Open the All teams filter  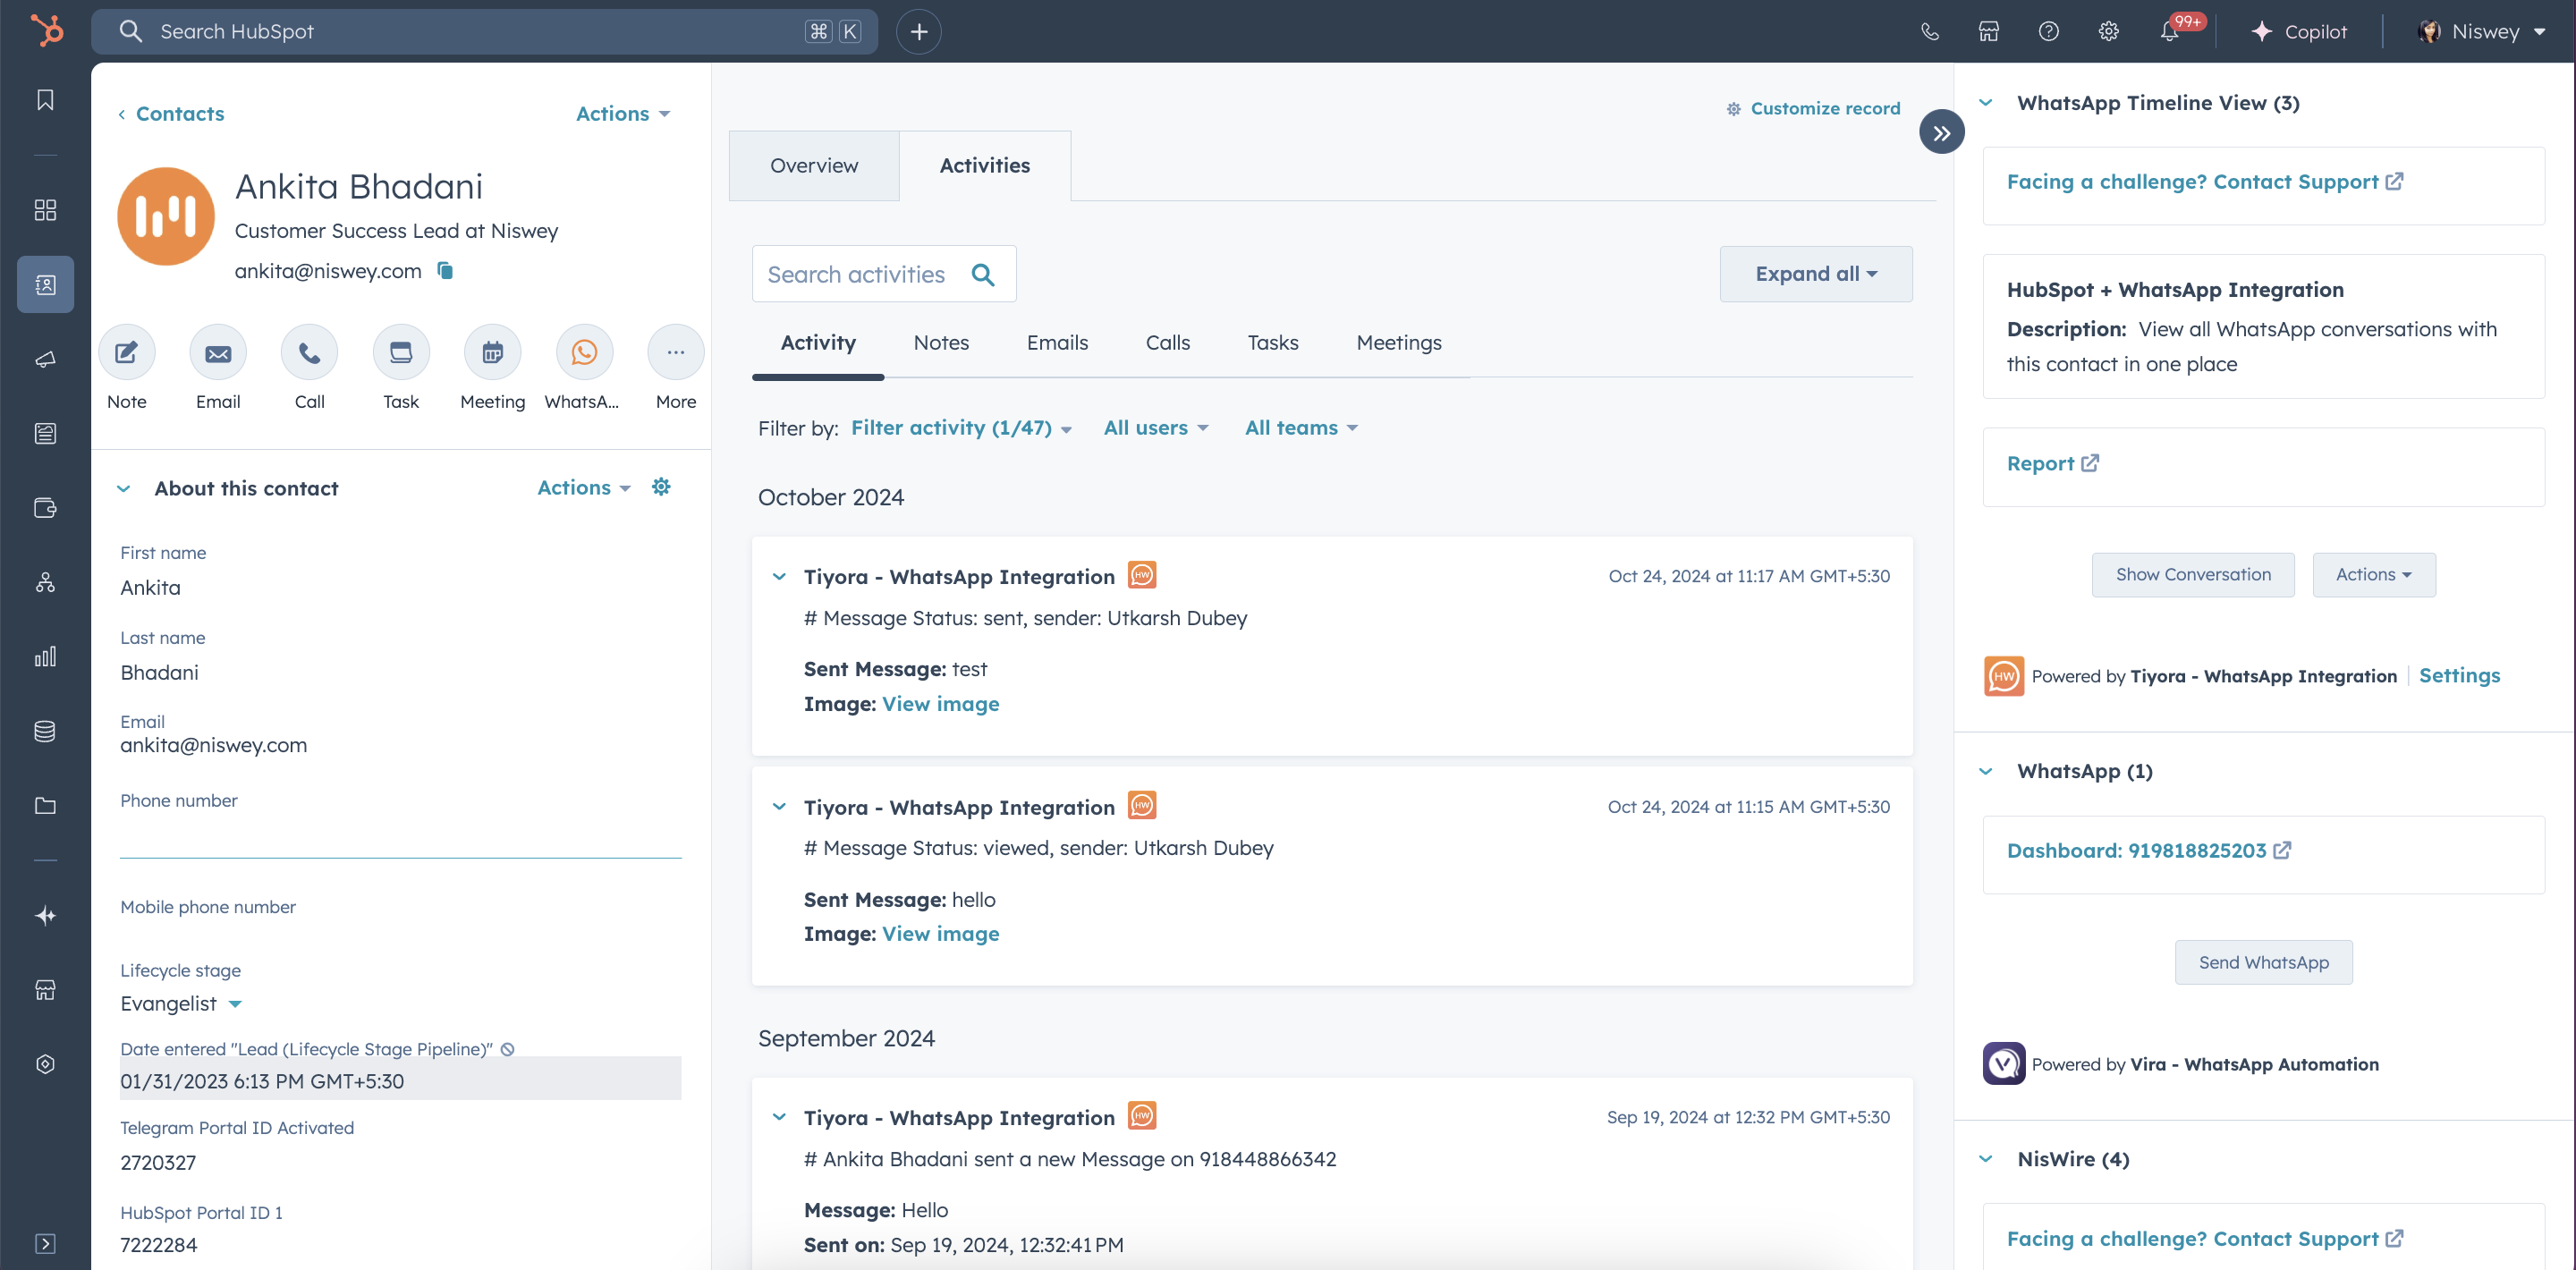point(1301,428)
